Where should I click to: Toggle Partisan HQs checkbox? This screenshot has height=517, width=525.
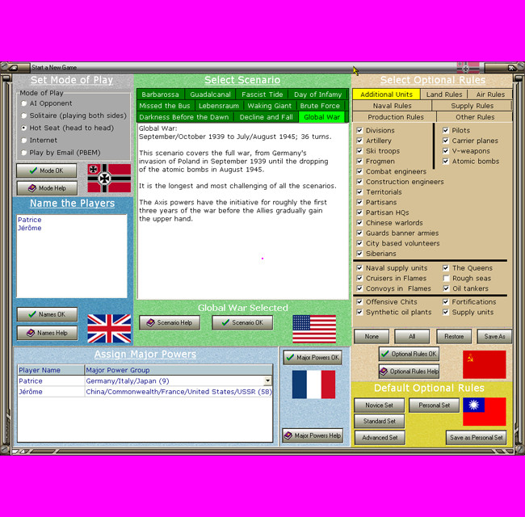coord(359,212)
